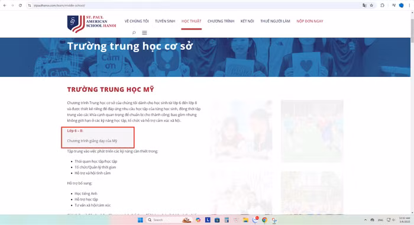
Task: Show hidden tray icons chevron
Action: [366, 220]
